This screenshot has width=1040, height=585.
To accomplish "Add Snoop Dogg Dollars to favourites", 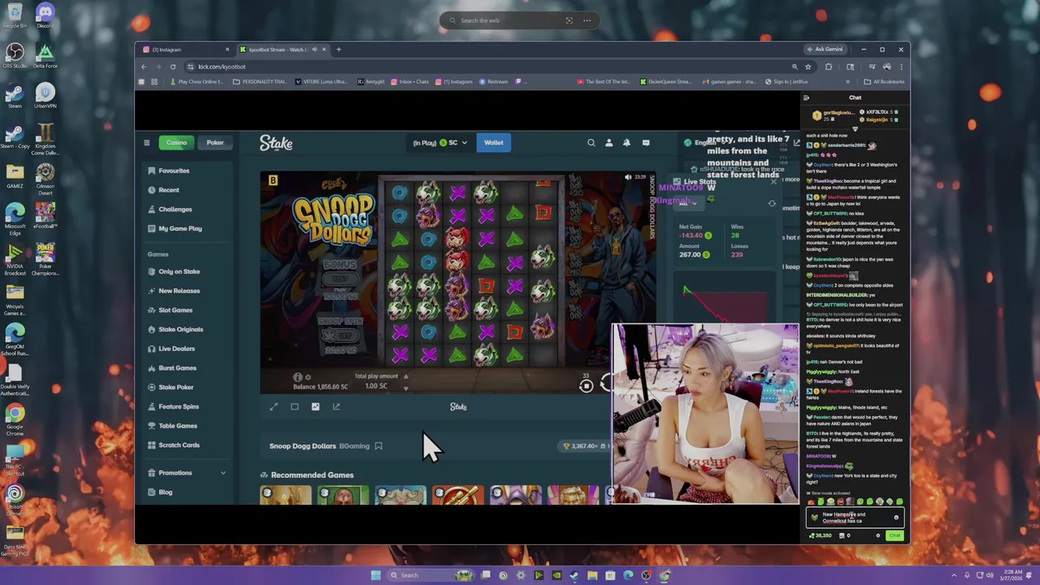I will [379, 446].
